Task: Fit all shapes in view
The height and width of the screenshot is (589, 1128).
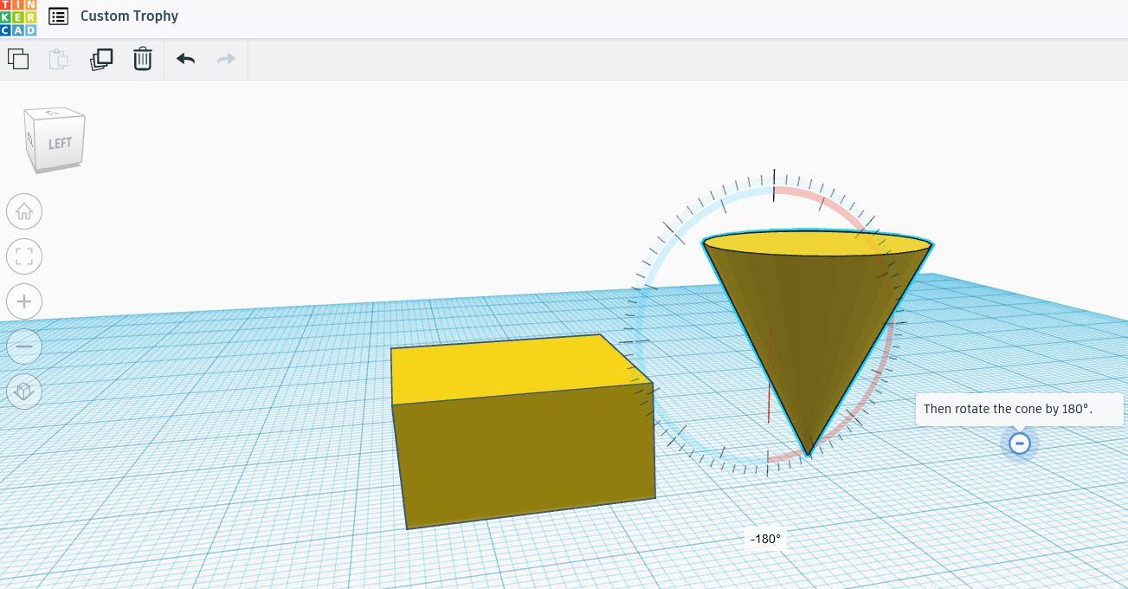Action: 24,256
